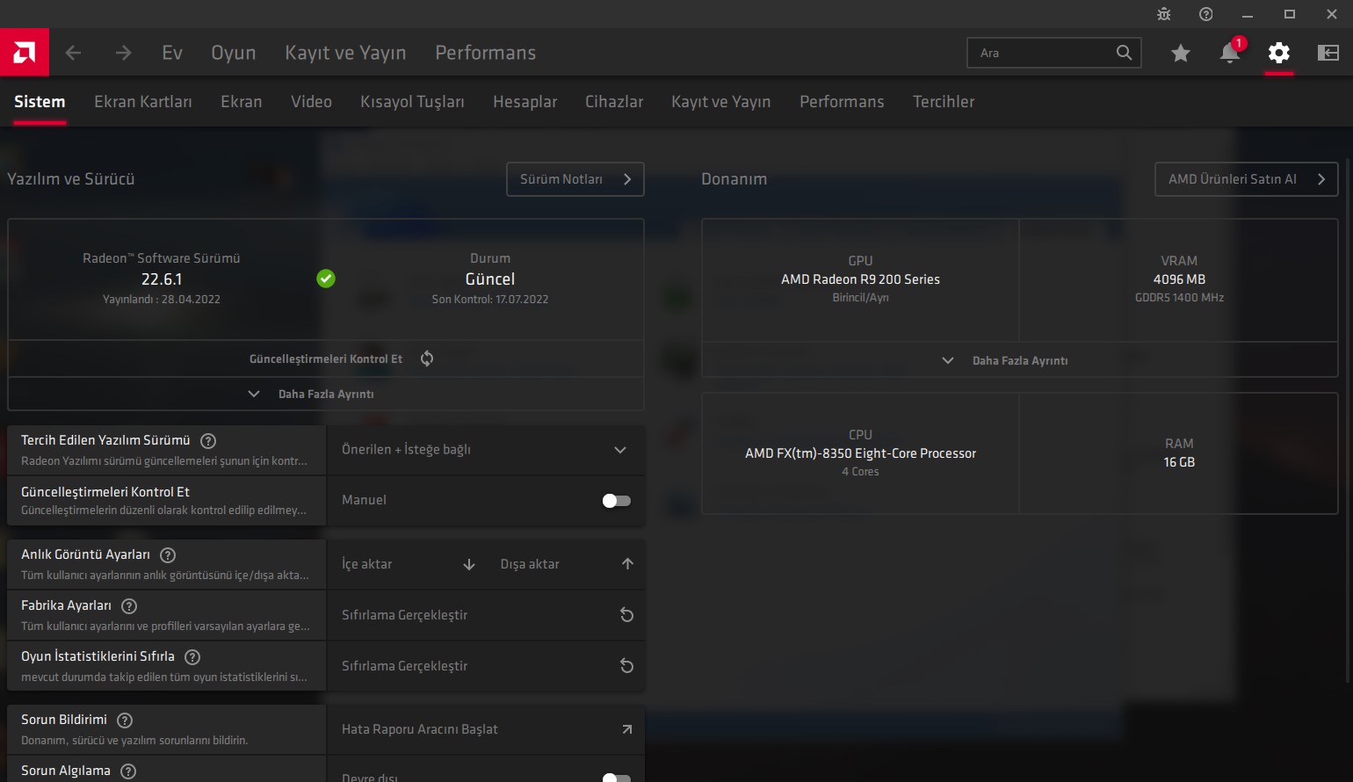
Task: Open Önerilen + İsteğe bağlı dropdown
Action: (x=486, y=450)
